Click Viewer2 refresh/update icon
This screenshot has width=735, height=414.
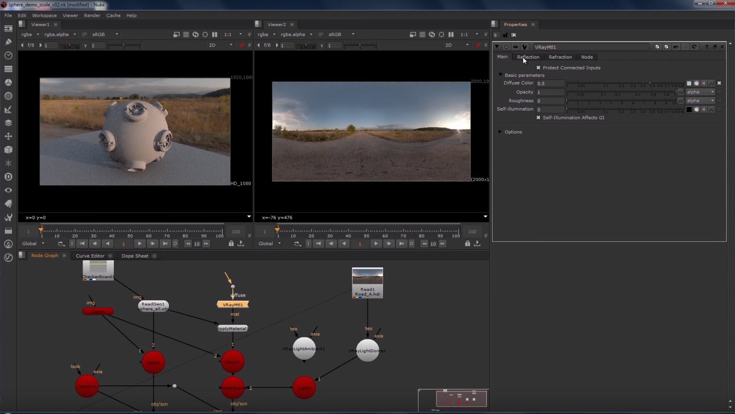[432, 34]
